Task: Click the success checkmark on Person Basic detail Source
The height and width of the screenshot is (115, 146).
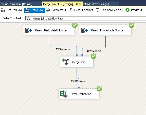Action: click(75, 25)
